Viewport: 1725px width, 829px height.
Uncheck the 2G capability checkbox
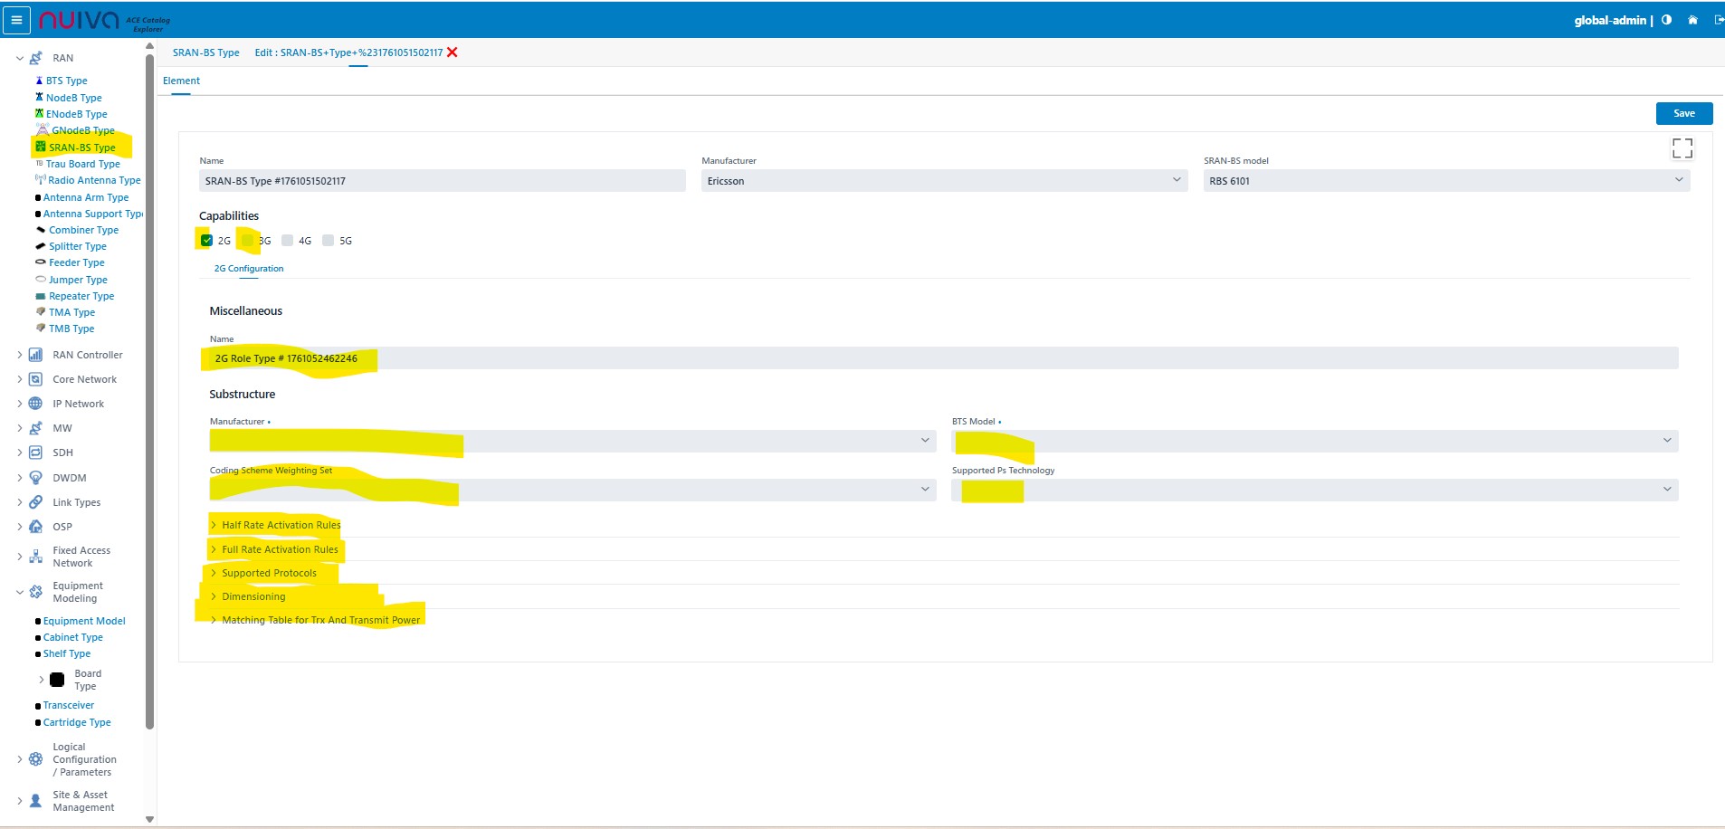(206, 241)
